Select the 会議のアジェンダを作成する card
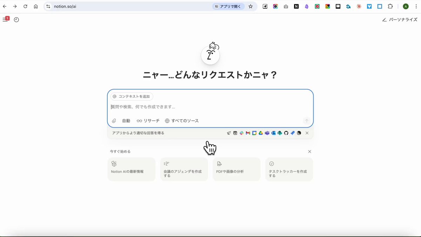 tap(184, 169)
